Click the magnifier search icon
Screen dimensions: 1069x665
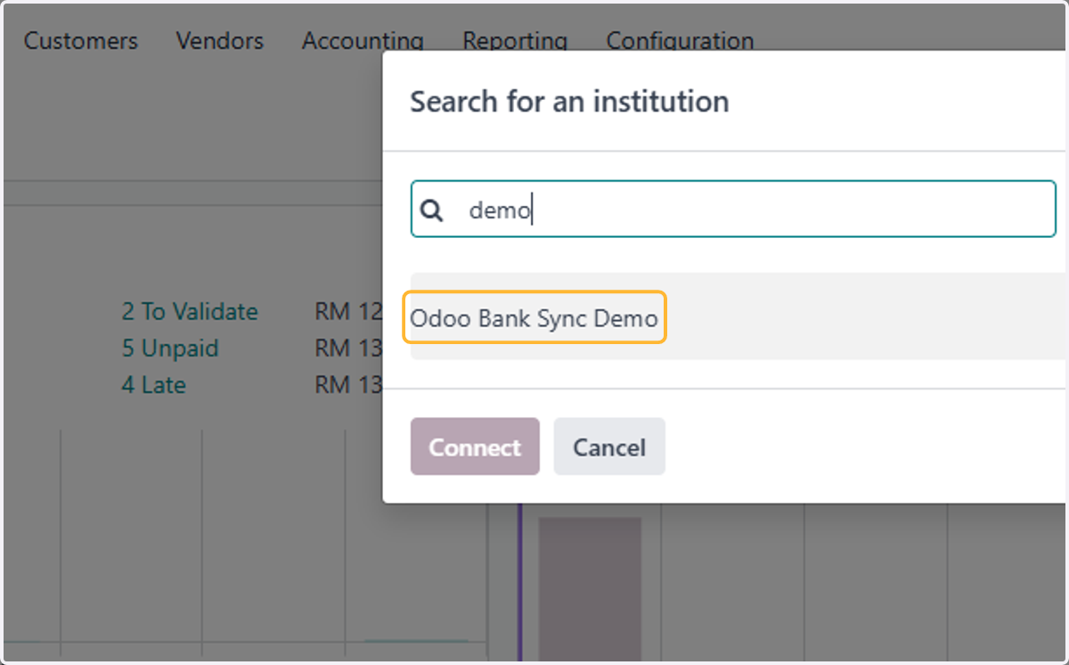432,210
